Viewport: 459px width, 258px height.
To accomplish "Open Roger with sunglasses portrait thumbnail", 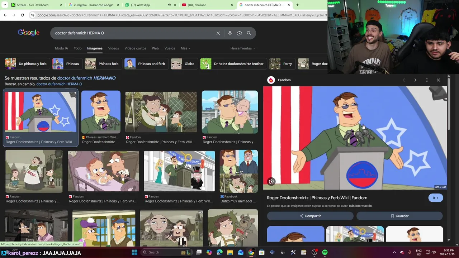I will [101, 112].
